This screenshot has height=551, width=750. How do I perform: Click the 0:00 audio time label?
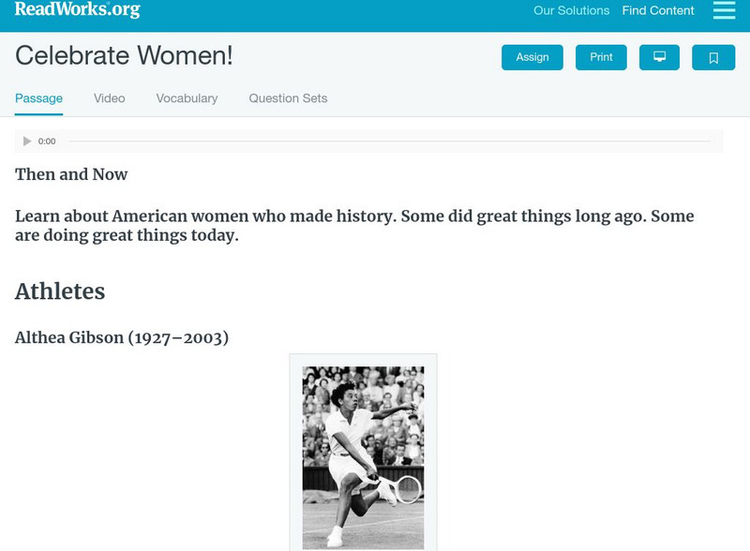47,141
